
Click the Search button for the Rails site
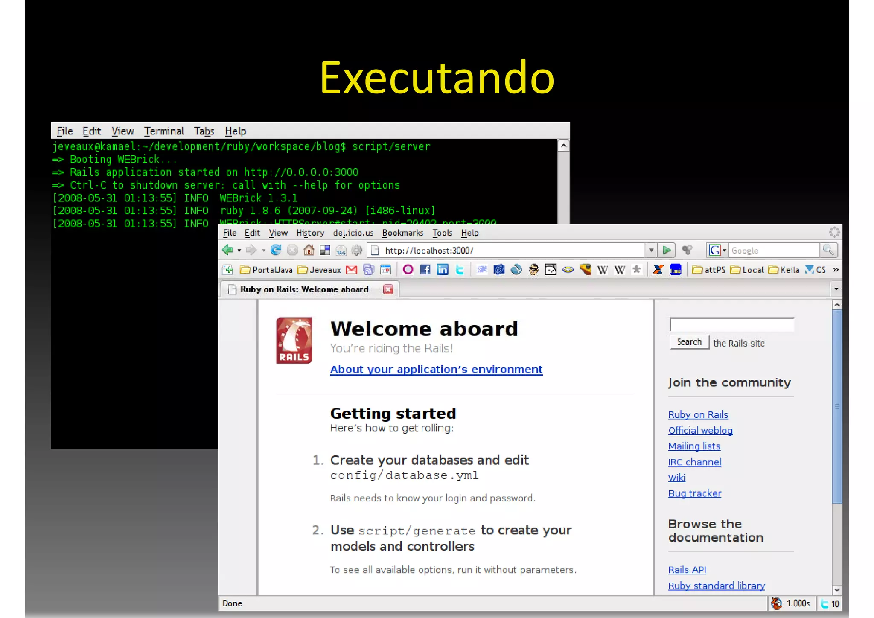(x=689, y=342)
